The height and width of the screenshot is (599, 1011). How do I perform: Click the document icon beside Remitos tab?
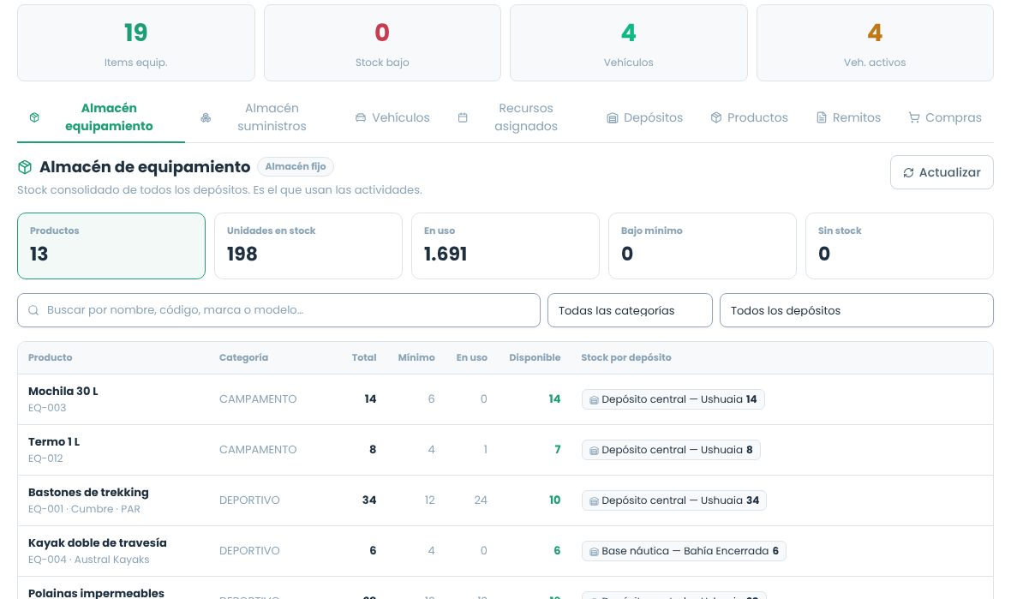point(821,117)
